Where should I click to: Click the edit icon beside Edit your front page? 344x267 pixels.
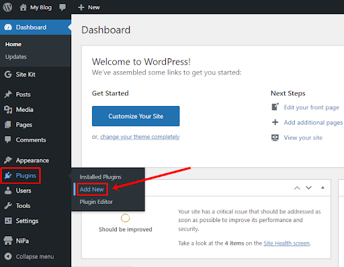coord(275,107)
